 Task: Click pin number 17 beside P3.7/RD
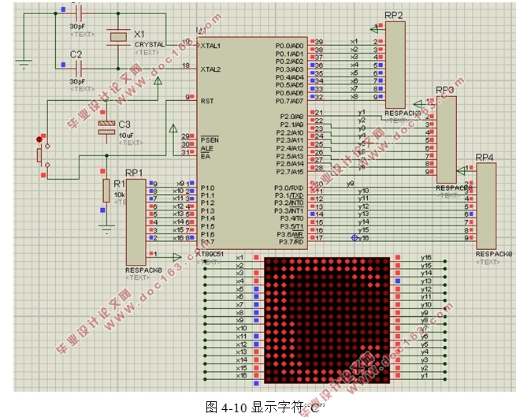pyautogui.click(x=319, y=238)
